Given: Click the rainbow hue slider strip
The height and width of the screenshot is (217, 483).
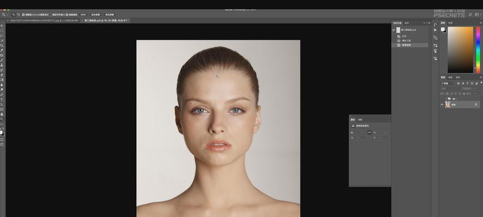Looking at the screenshot, I should click(478, 49).
